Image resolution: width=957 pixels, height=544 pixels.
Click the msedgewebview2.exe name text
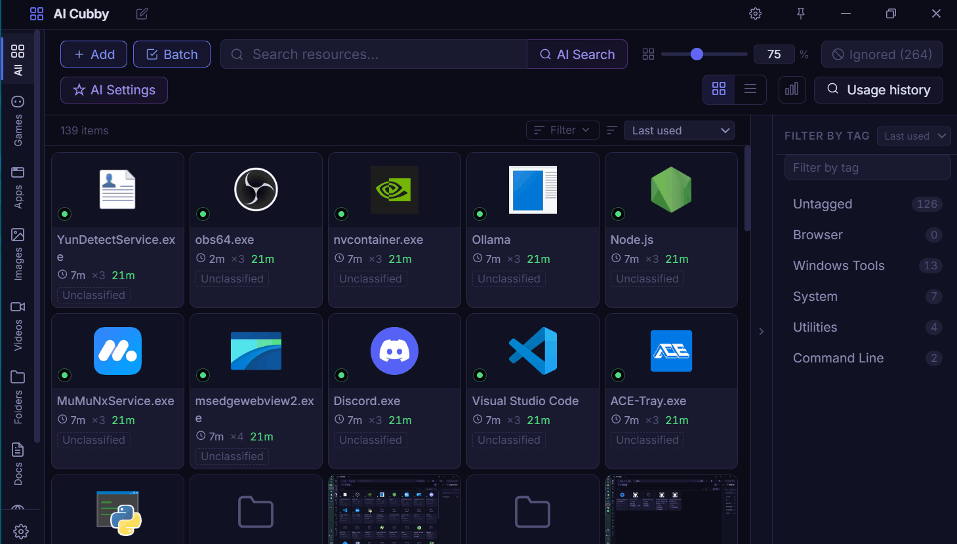click(255, 410)
